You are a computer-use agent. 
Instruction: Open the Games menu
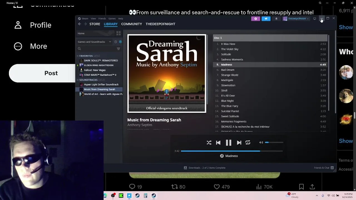(x=112, y=19)
